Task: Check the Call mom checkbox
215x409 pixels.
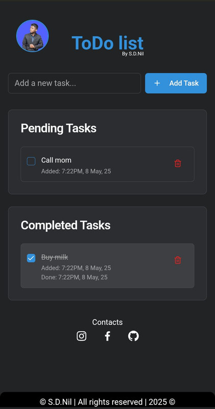Action: coord(31,161)
